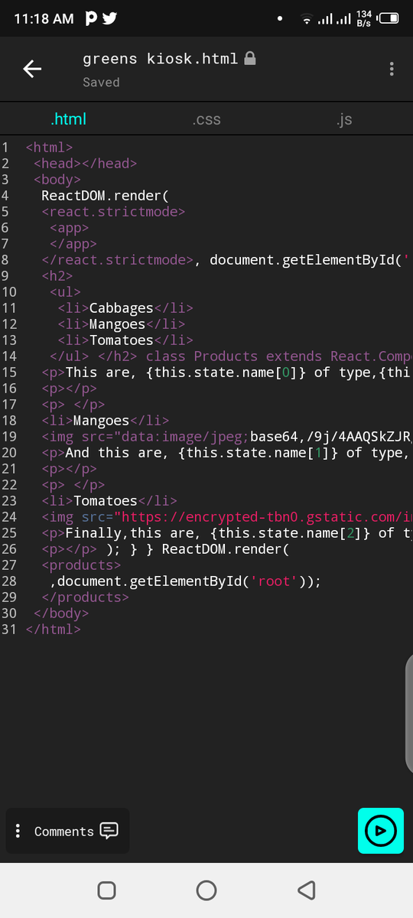The image size is (413, 918).
Task: Tap the 'greens kiosk.html' file title
Action: tap(160, 59)
